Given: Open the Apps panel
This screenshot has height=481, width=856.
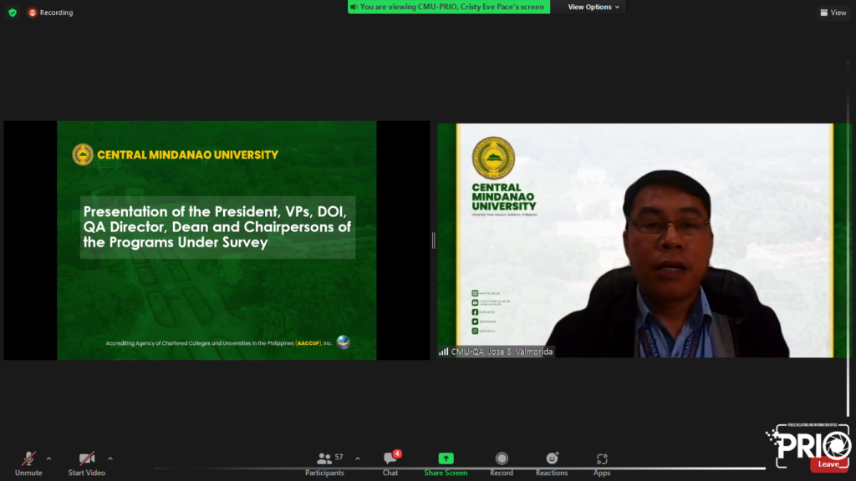Looking at the screenshot, I should click(x=602, y=464).
